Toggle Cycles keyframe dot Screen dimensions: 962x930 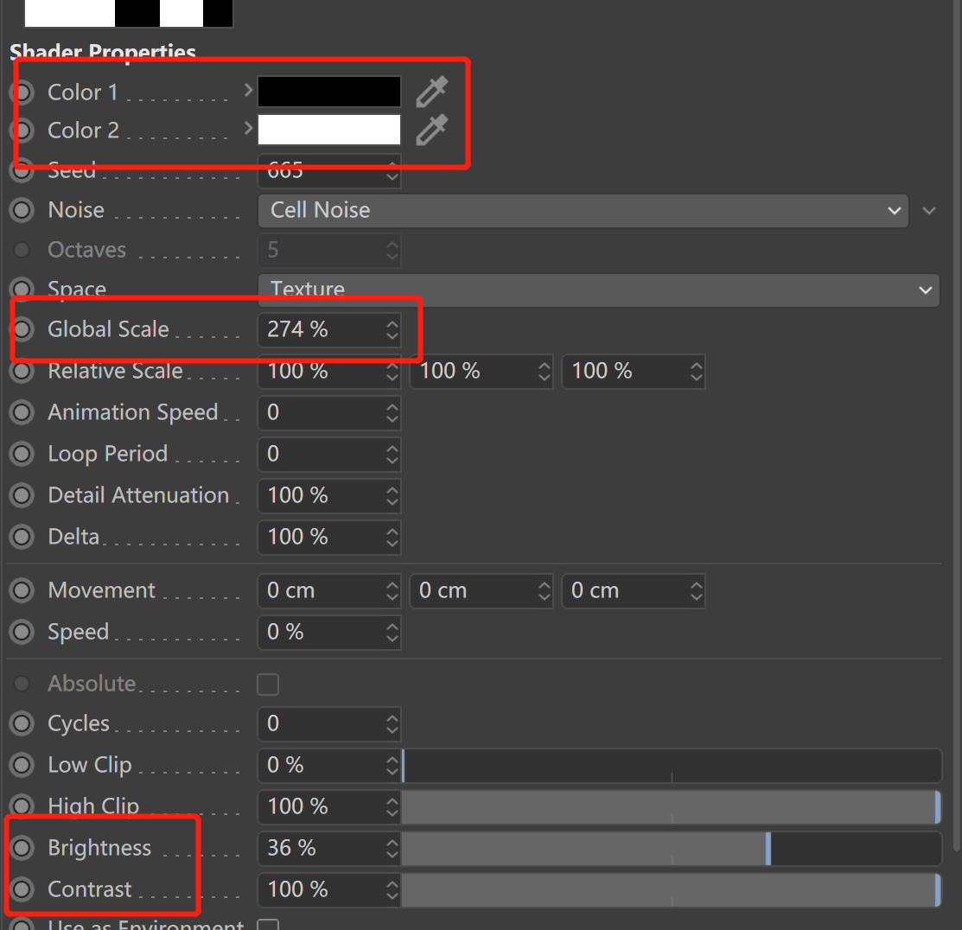coord(22,724)
